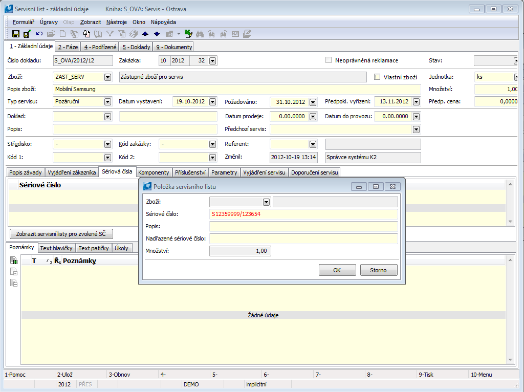The height and width of the screenshot is (392, 524).
Task: Open Zboží dropdown in the item dialog
Action: pyautogui.click(x=266, y=202)
